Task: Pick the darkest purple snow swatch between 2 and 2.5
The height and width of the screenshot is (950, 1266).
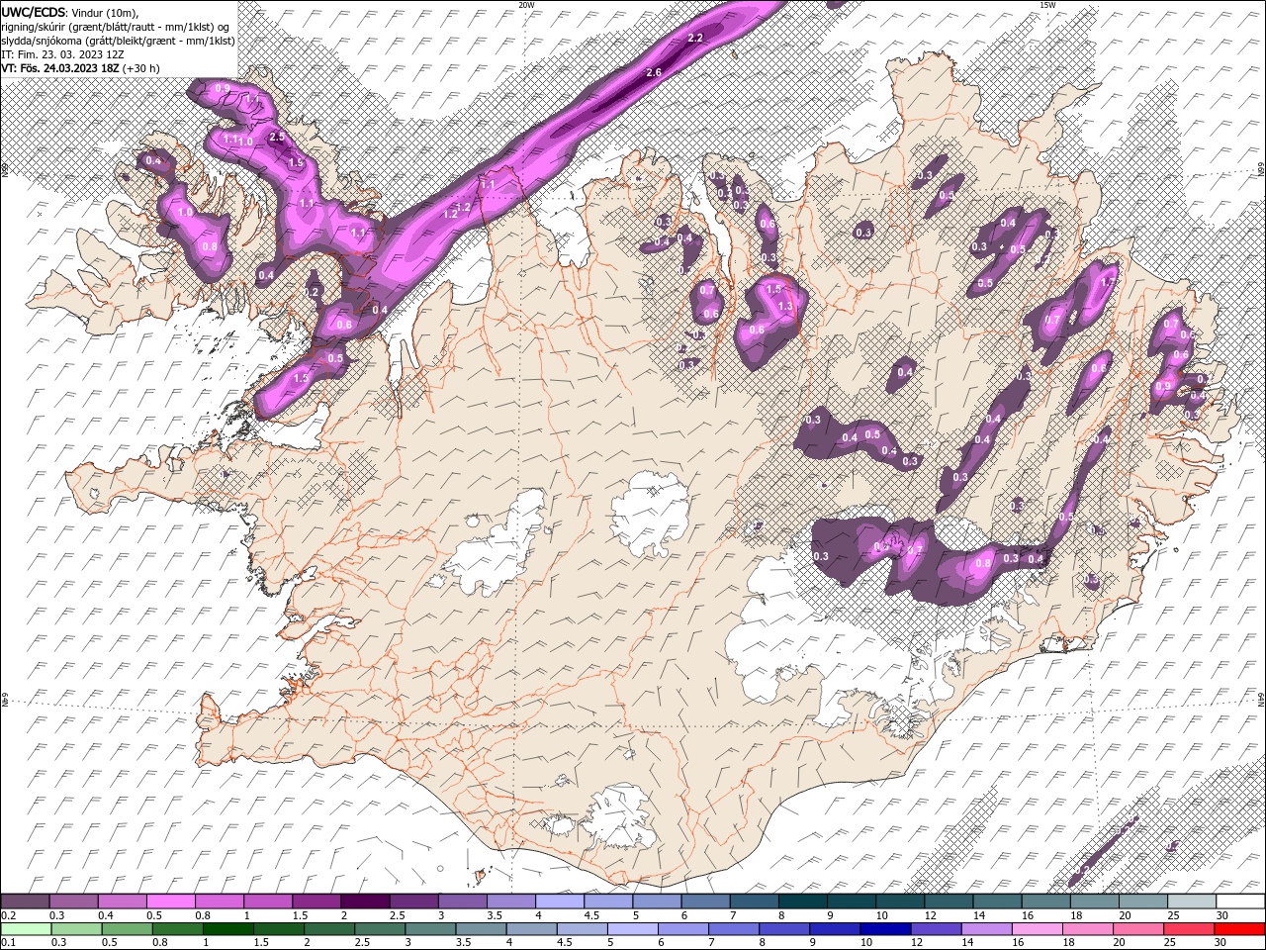Action: point(364,902)
